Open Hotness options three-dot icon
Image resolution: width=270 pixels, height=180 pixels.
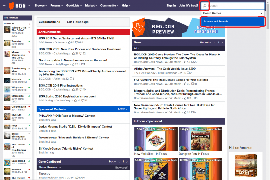coord(30,24)
